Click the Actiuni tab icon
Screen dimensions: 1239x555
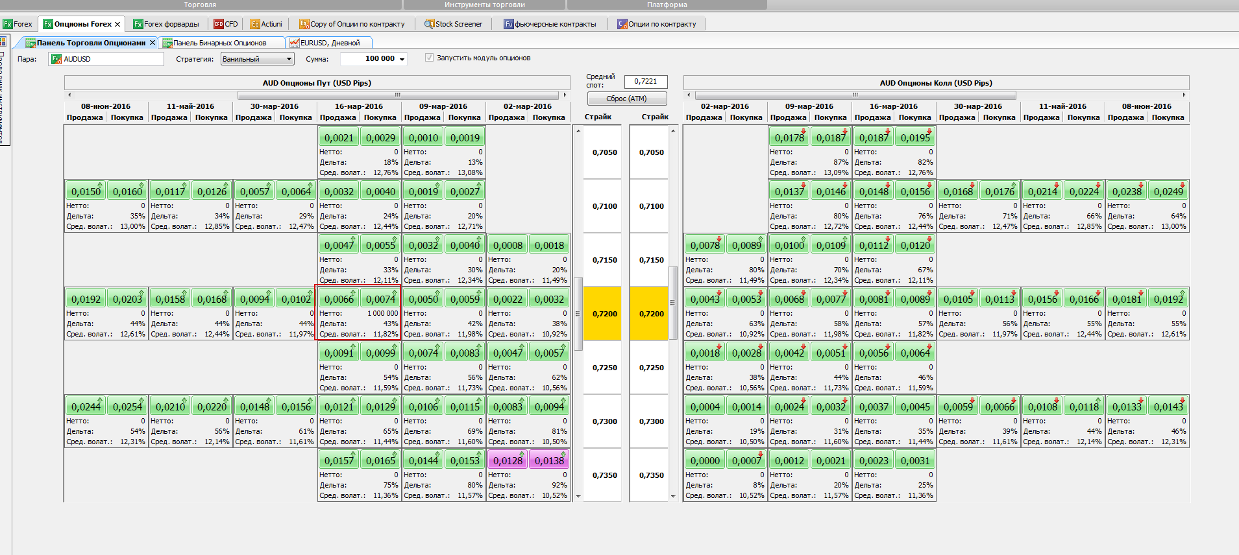tap(255, 24)
